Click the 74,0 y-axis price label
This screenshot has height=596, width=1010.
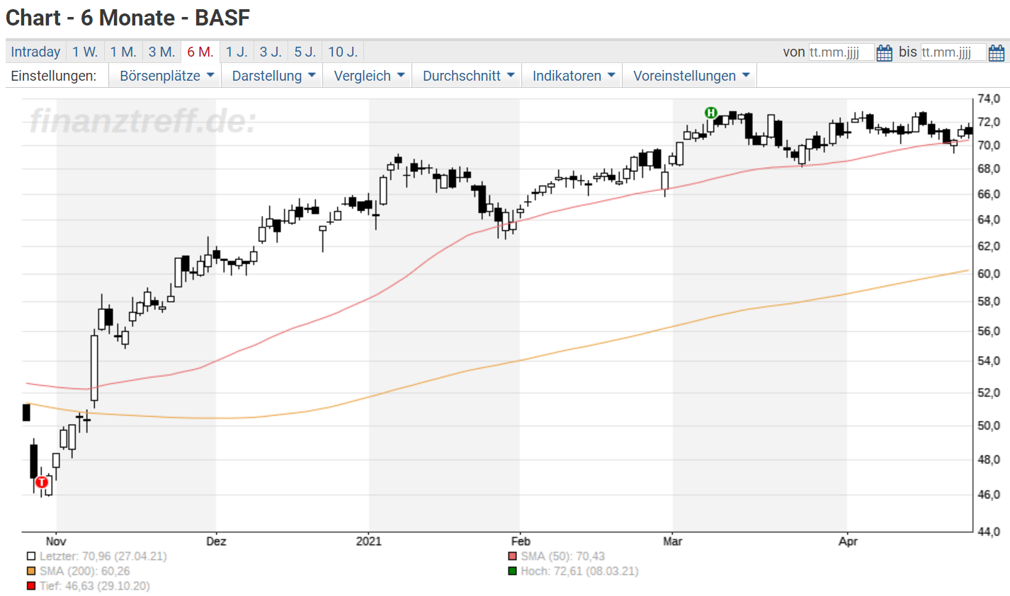tap(989, 99)
